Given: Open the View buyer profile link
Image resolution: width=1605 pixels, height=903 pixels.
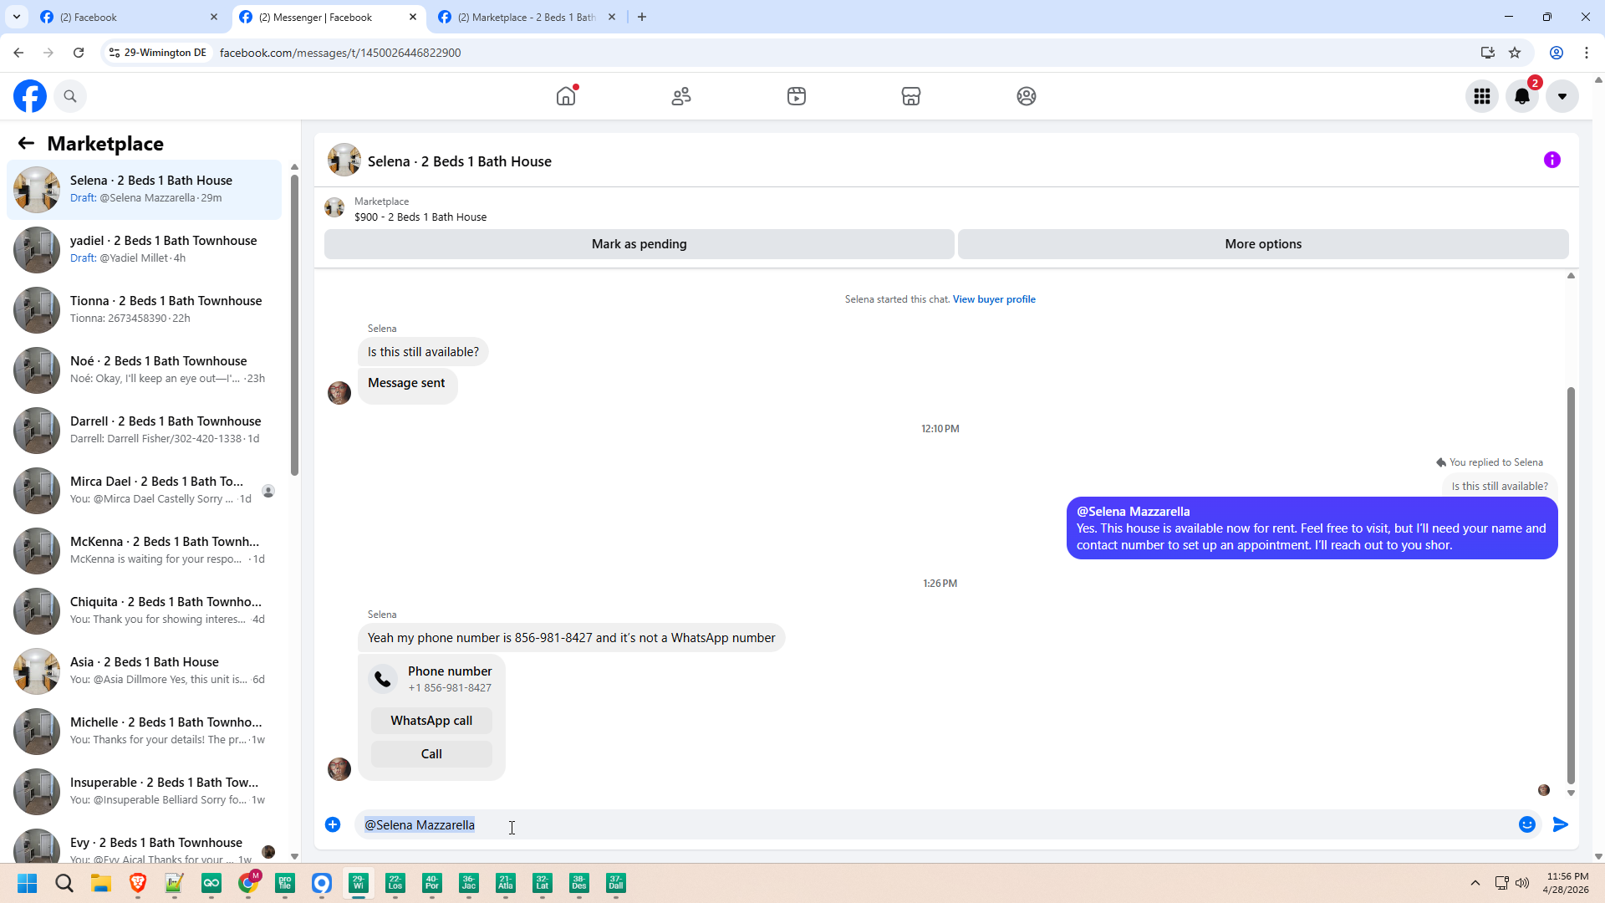Looking at the screenshot, I should coord(993,299).
